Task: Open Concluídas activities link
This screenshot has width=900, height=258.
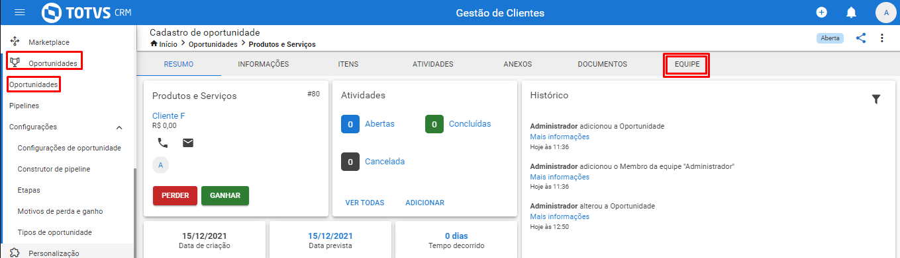Action: tap(470, 124)
